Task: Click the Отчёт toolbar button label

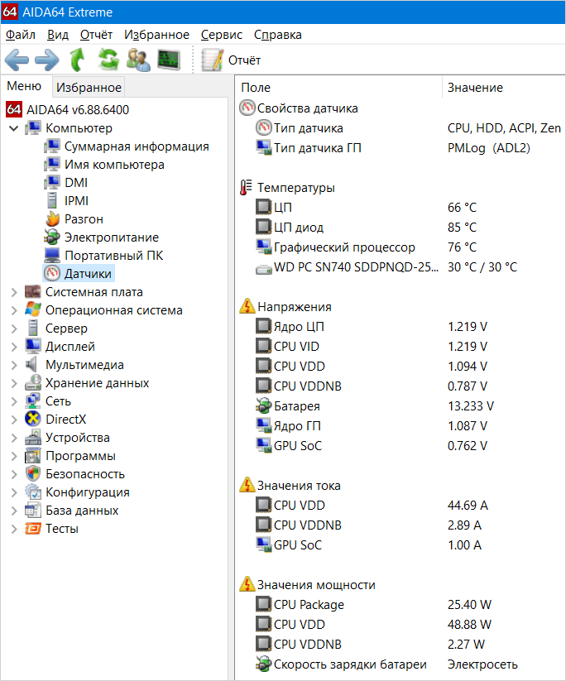Action: point(245,60)
